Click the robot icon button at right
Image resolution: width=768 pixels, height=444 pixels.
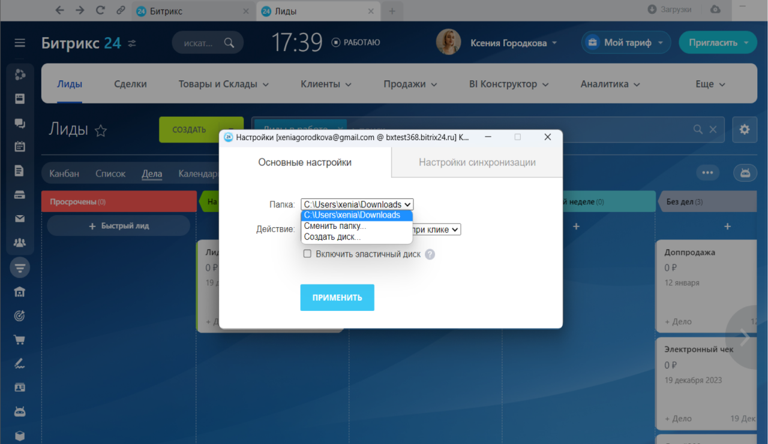[745, 173]
